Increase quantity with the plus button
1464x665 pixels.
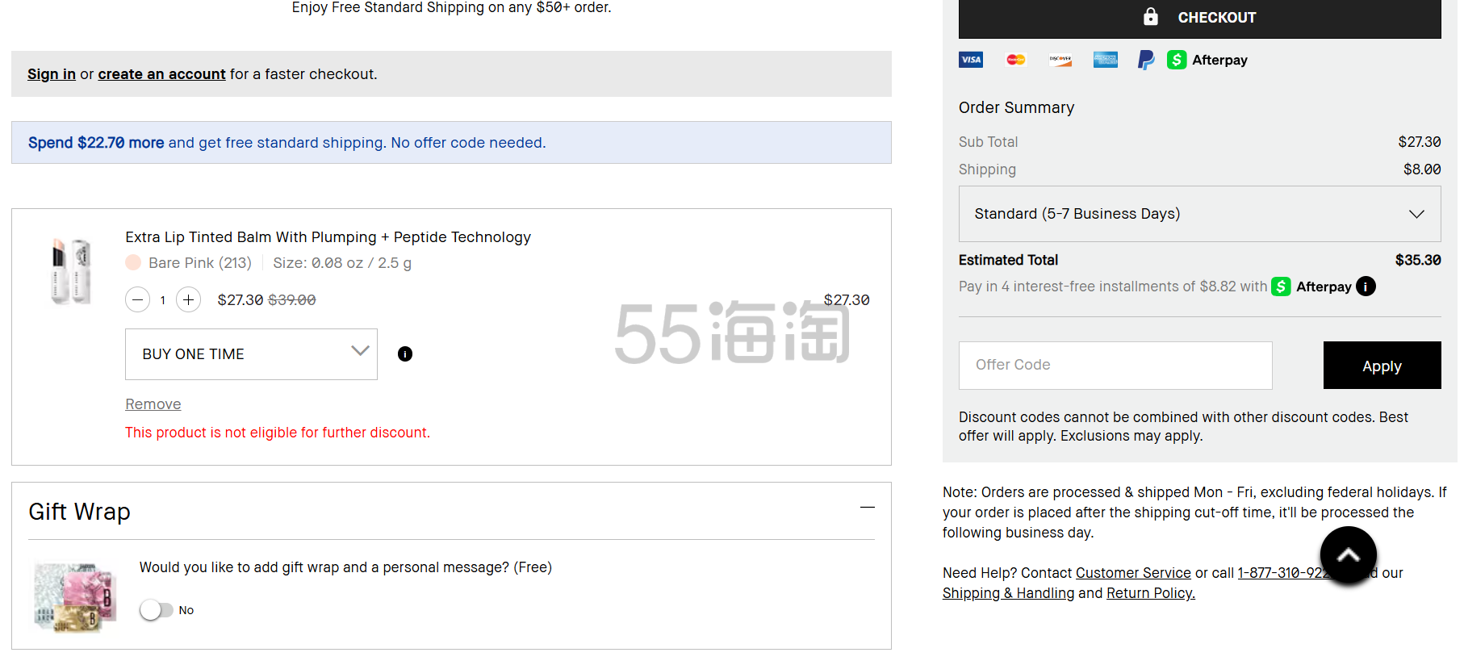(x=188, y=300)
